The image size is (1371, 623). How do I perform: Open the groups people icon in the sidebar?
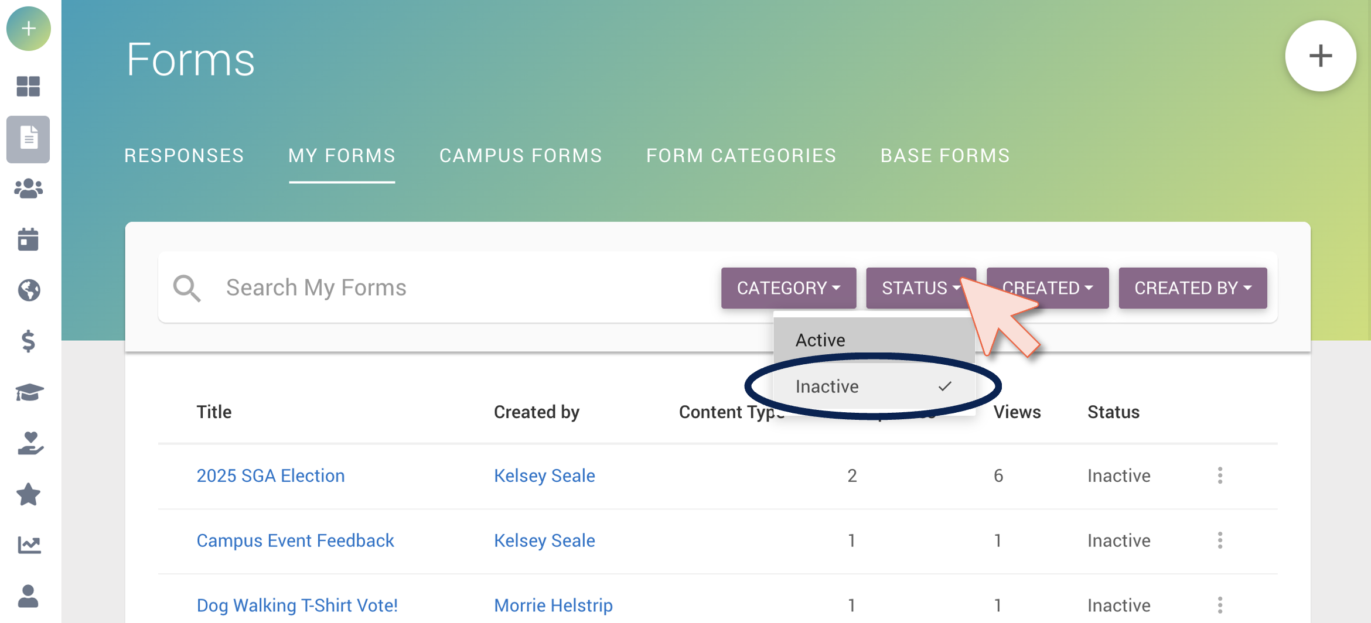(x=28, y=189)
